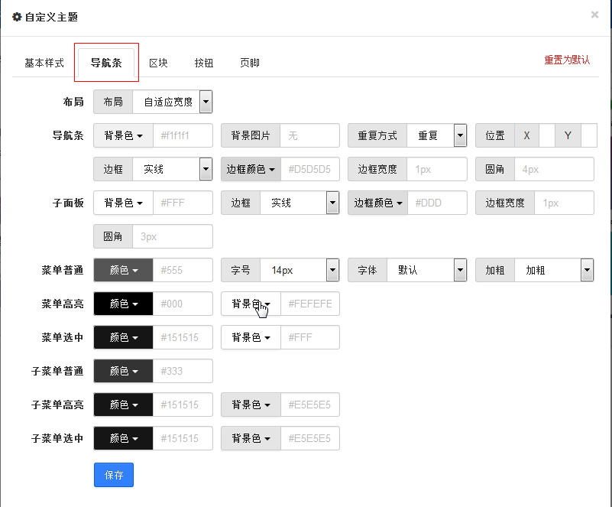Click the #FEFEFE background color field

[310, 304]
